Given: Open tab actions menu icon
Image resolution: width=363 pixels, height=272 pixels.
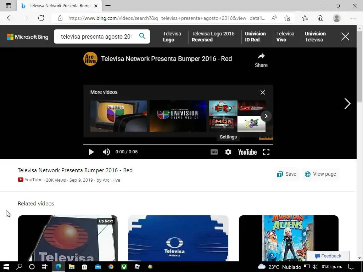Looking at the screenshot, I should coord(9,6).
